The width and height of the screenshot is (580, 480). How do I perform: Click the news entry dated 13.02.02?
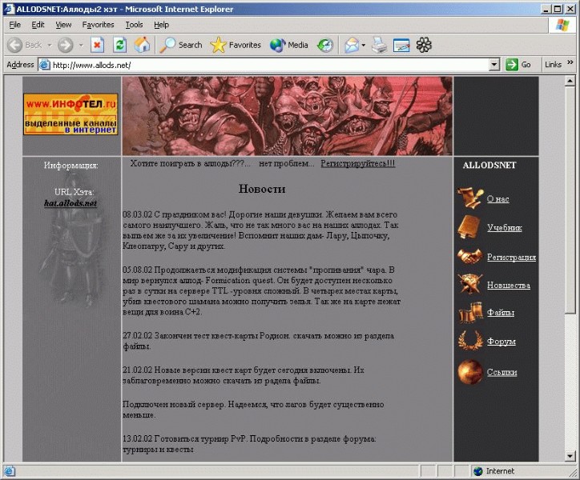point(249,444)
